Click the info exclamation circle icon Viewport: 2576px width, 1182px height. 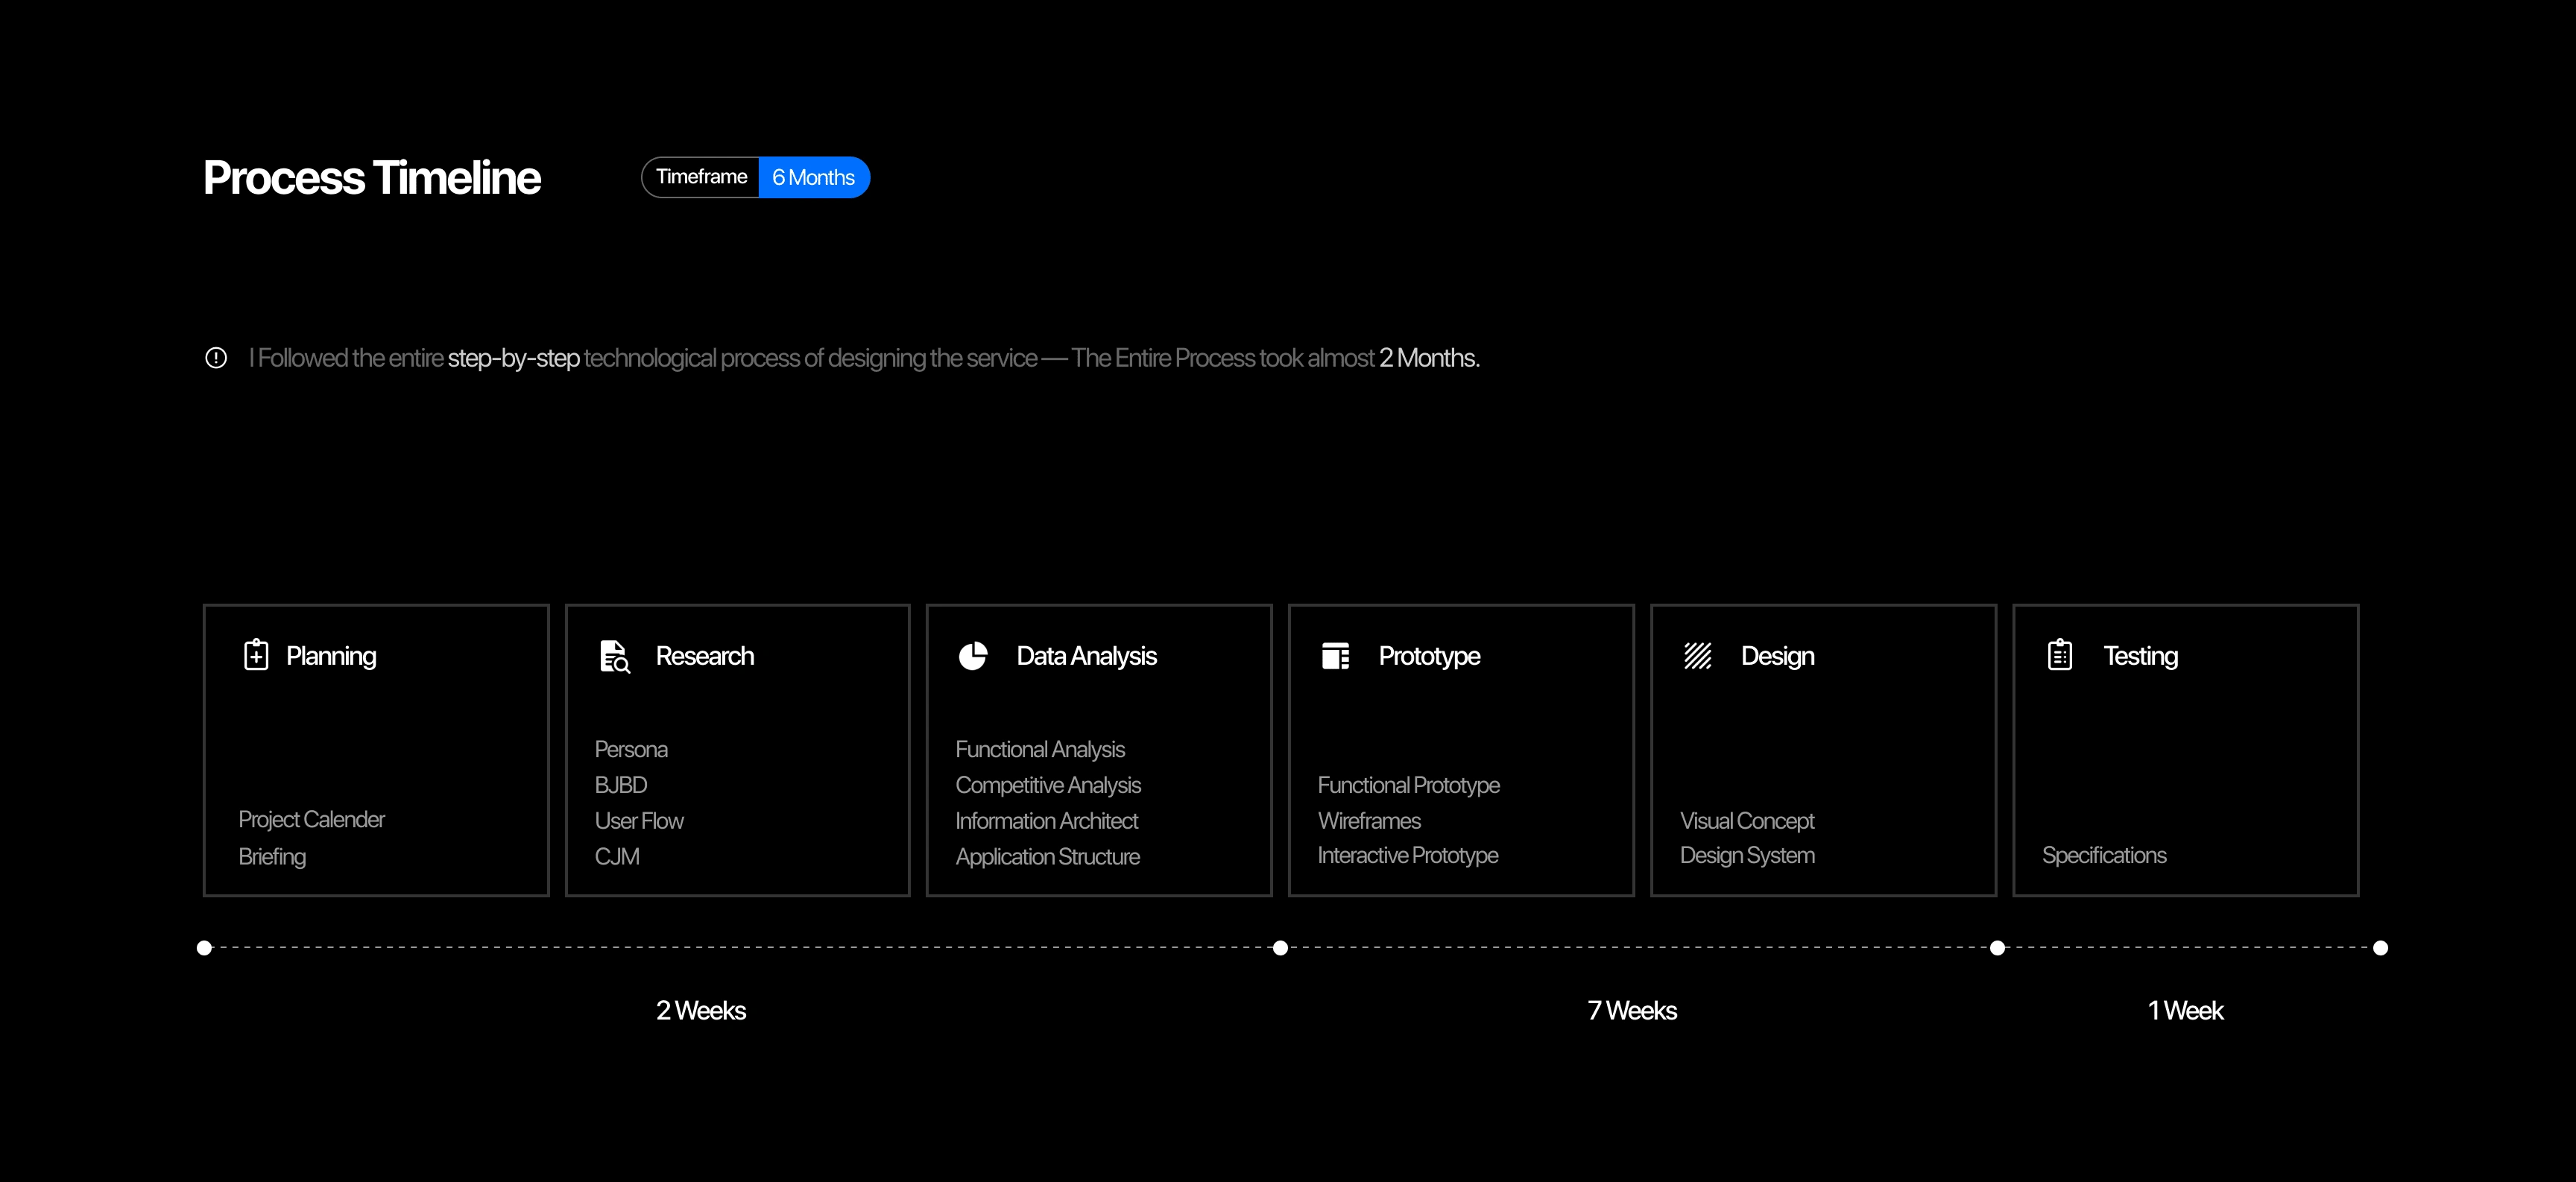216,358
